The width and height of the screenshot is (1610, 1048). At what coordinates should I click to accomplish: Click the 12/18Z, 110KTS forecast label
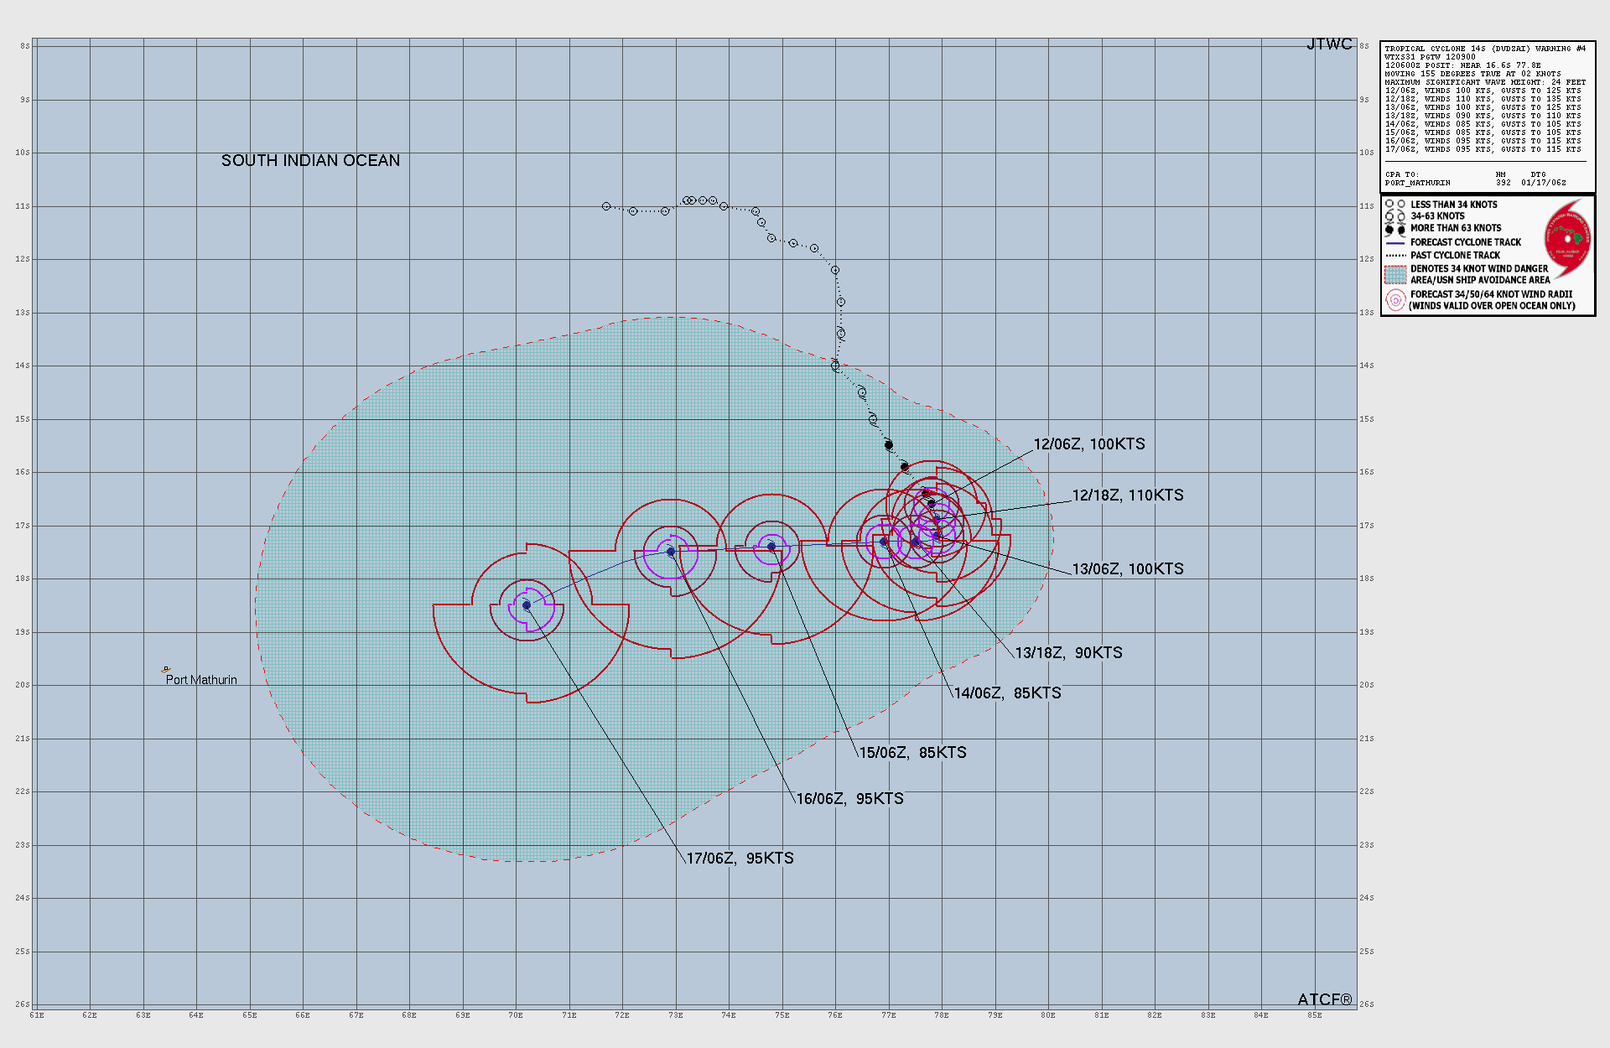pyautogui.click(x=1127, y=495)
